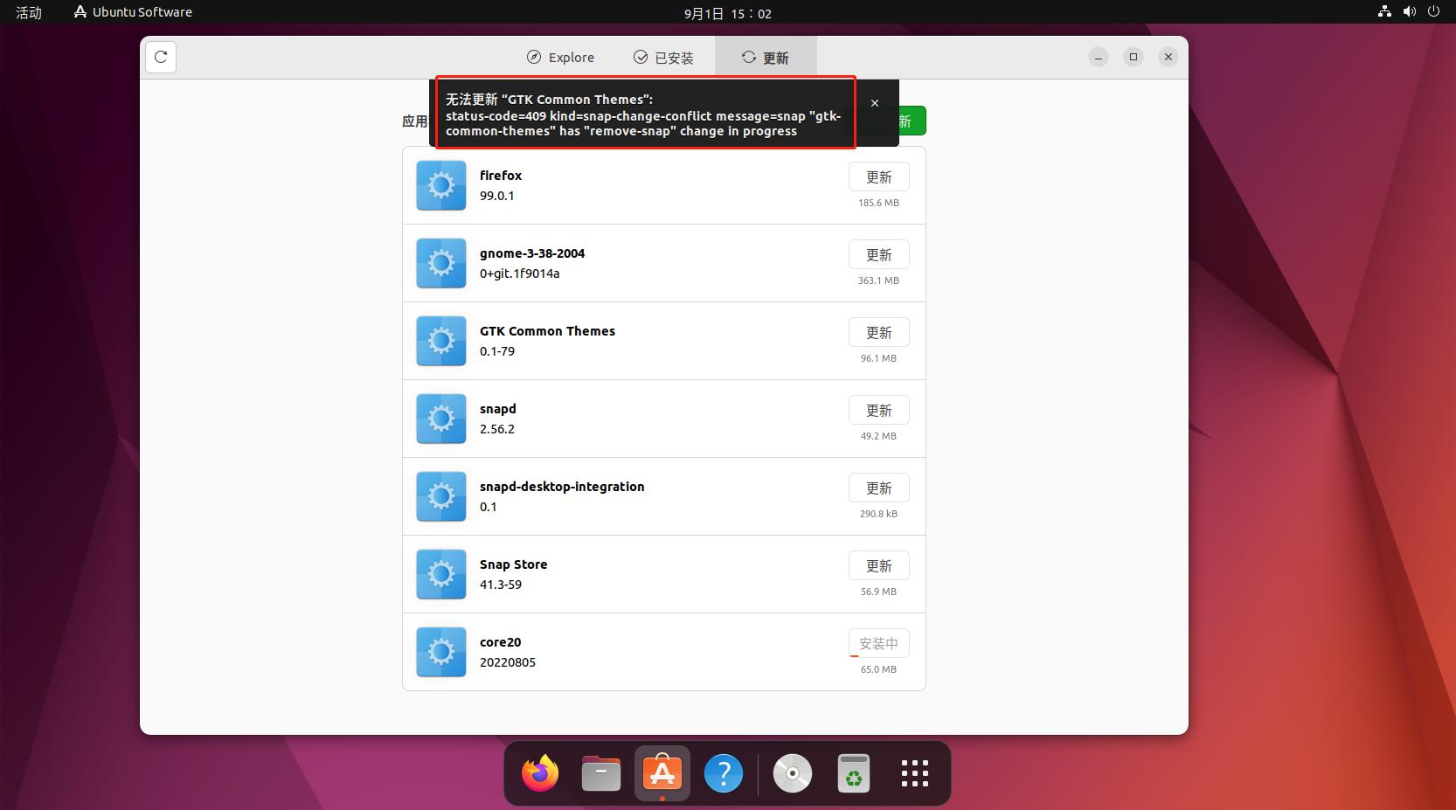Click the green update-all button
1456x810 pixels.
click(x=912, y=121)
